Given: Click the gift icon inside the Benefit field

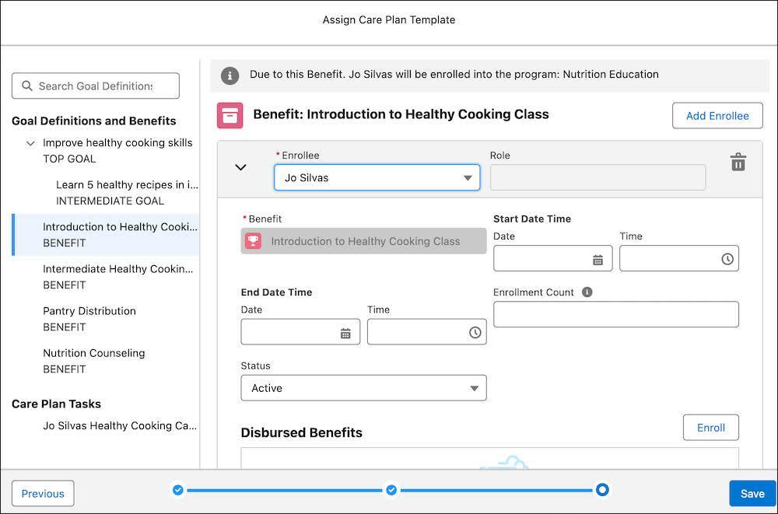Looking at the screenshot, I should 254,240.
